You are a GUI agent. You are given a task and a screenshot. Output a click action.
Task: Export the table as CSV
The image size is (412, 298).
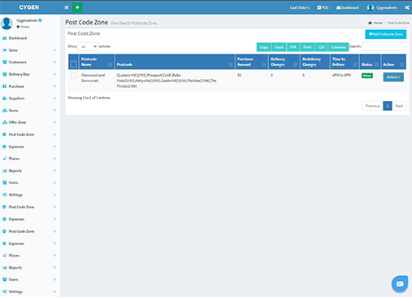pos(321,47)
